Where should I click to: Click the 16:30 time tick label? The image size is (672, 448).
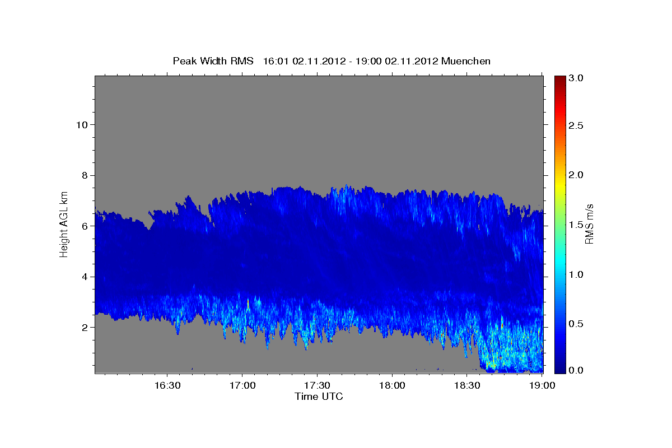(x=167, y=386)
